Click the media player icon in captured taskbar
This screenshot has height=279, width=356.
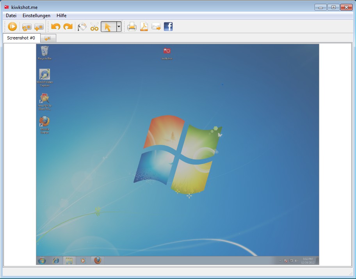coord(83,261)
